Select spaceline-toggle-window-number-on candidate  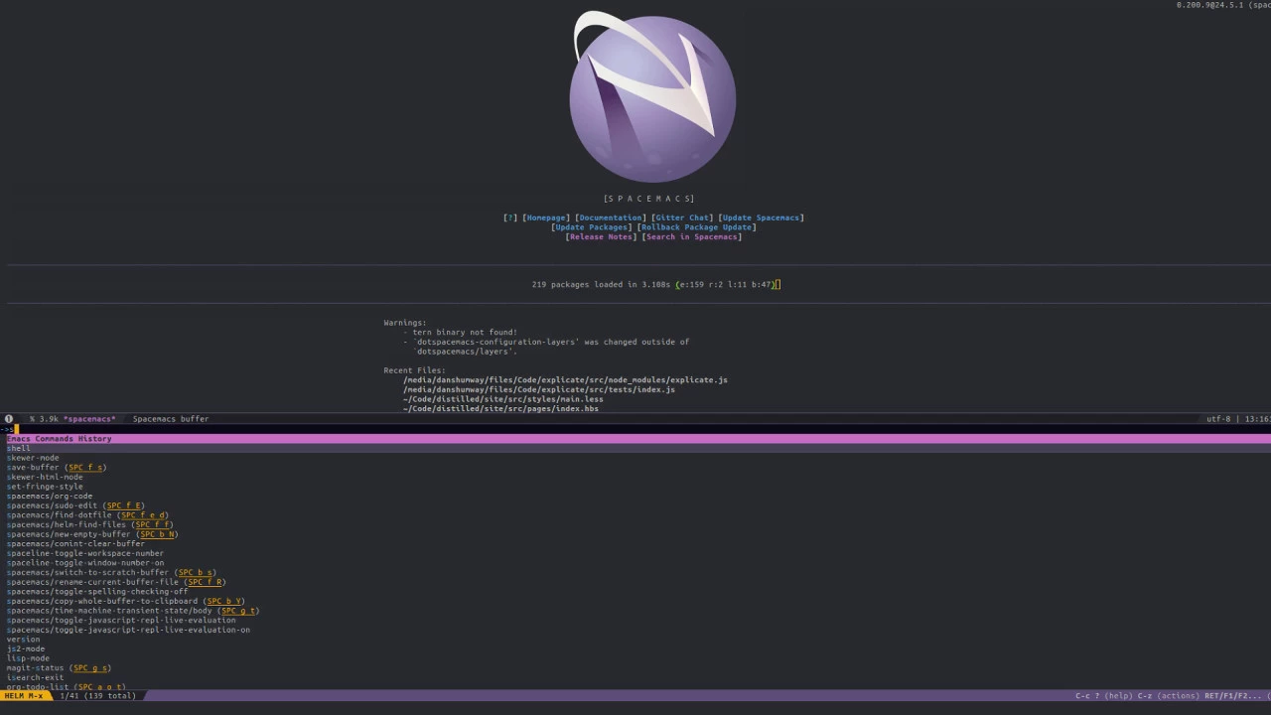(x=85, y=563)
